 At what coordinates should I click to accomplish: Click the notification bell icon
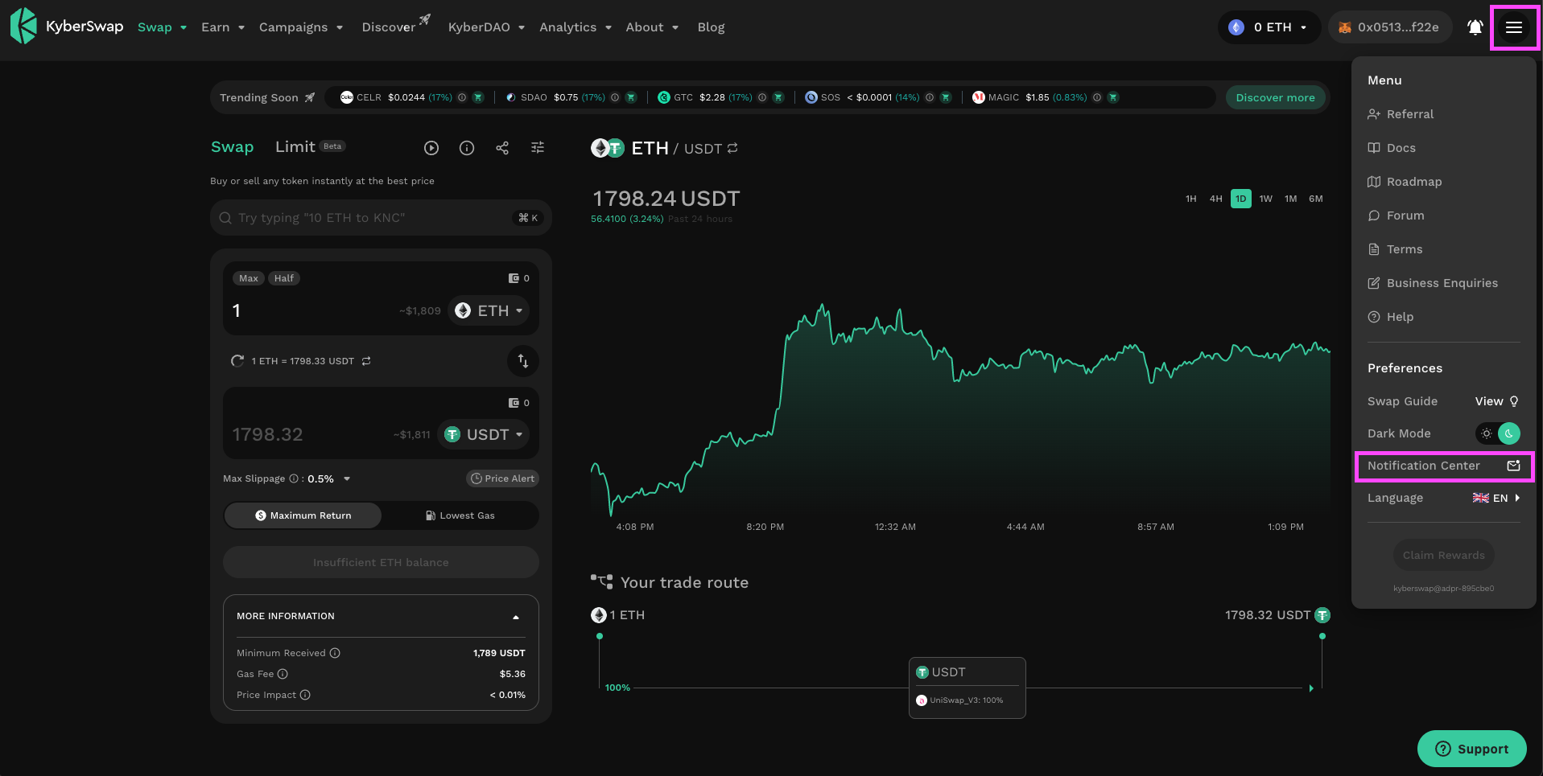coord(1475,27)
